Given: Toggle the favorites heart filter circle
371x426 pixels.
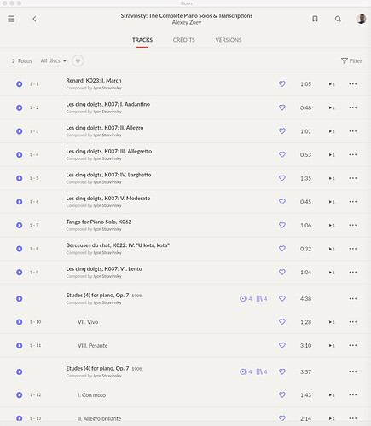Looking at the screenshot, I should click(x=78, y=60).
